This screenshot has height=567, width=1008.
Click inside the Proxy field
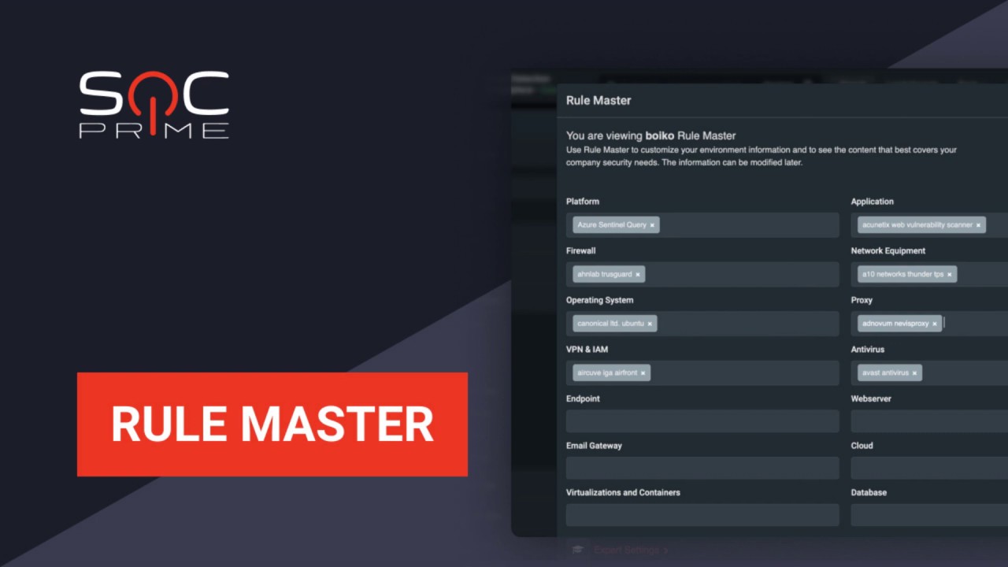929,324
